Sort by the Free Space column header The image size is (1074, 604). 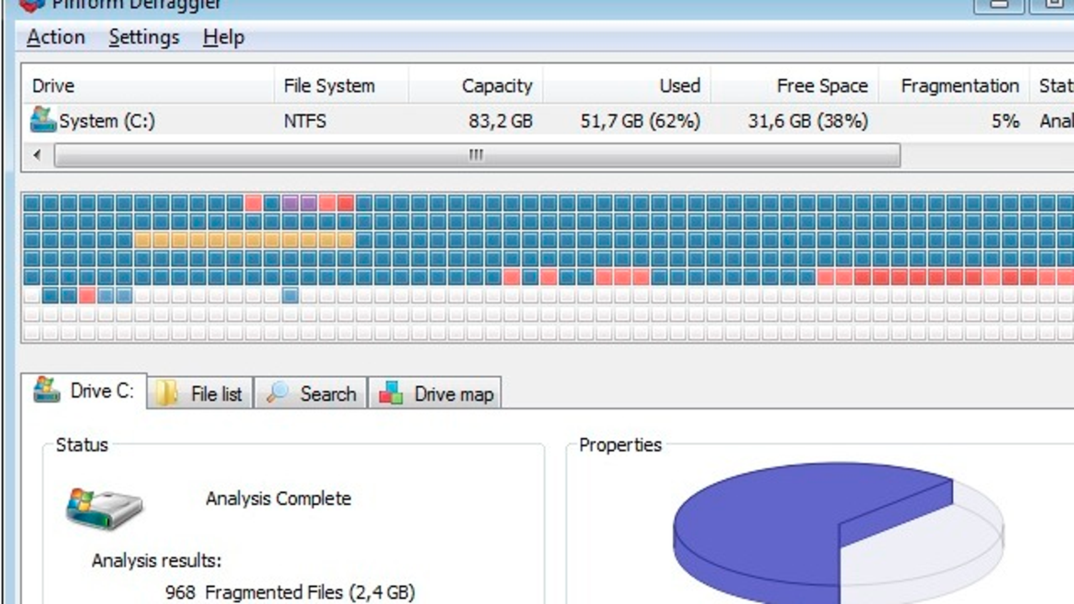click(794, 85)
